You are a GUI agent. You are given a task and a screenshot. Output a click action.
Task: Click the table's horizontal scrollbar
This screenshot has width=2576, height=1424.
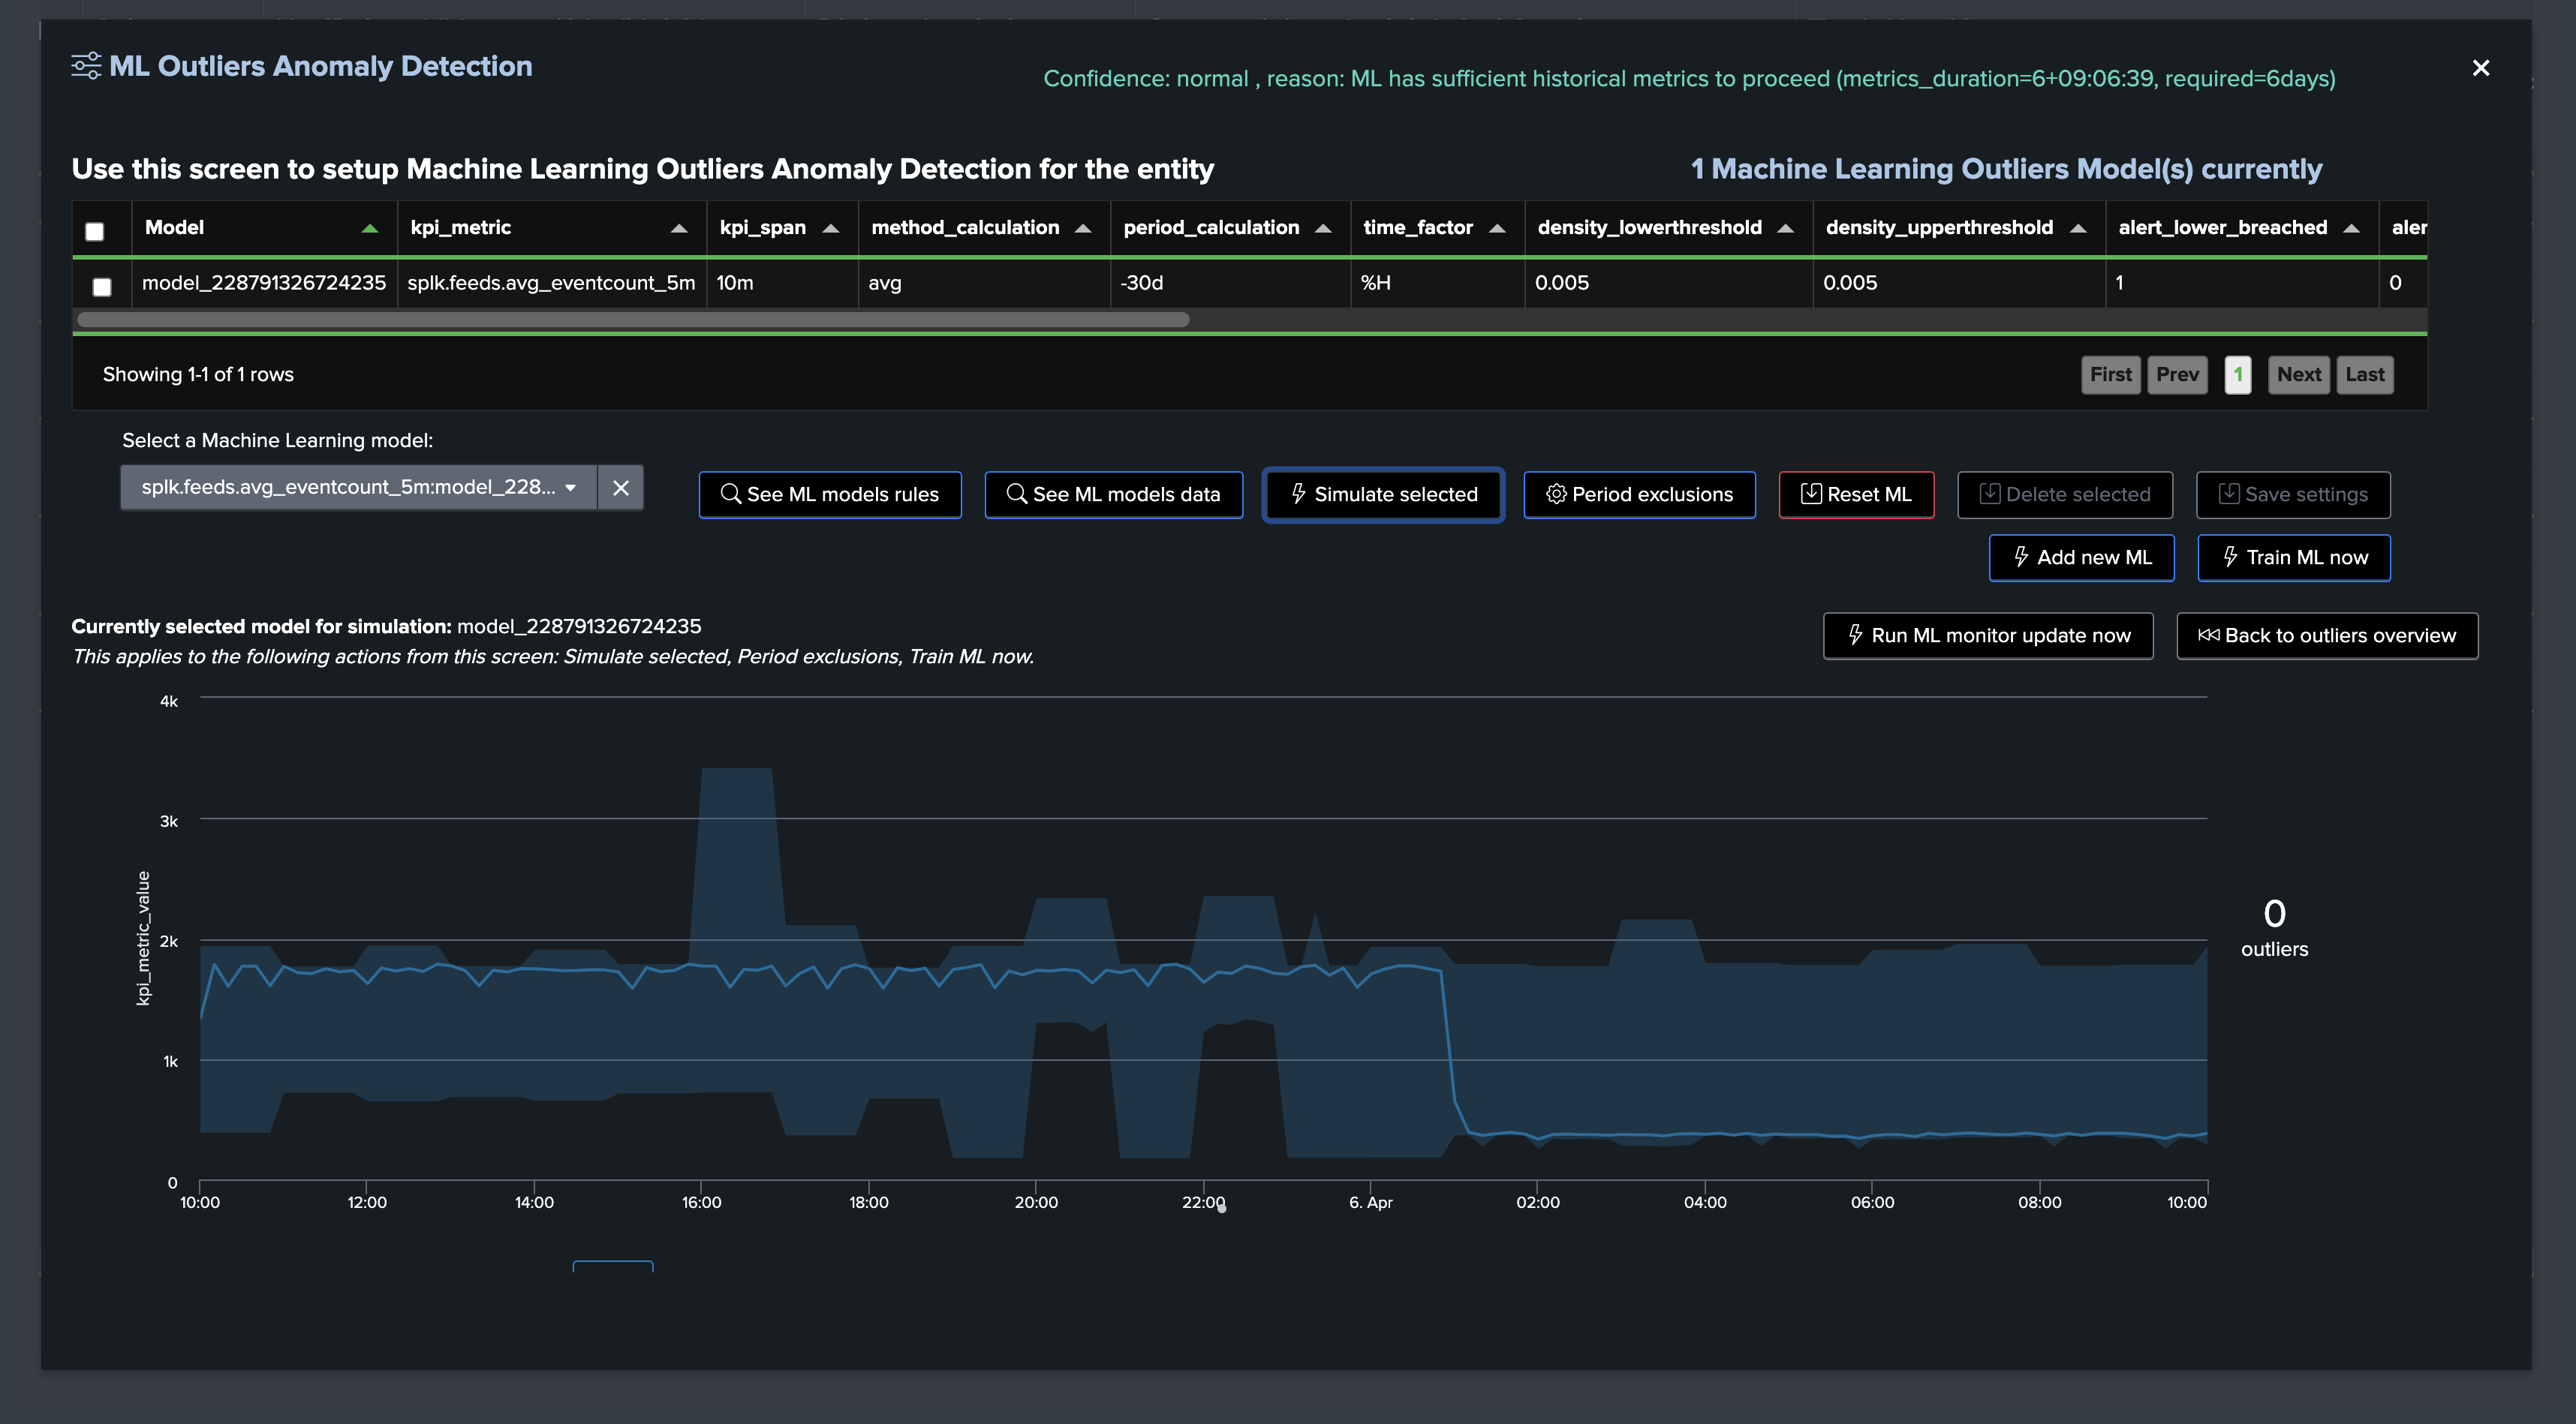click(x=633, y=320)
